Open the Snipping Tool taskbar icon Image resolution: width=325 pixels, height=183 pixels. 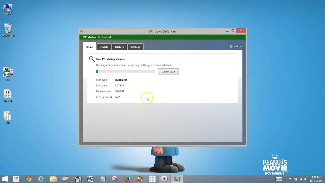click(x=115, y=179)
